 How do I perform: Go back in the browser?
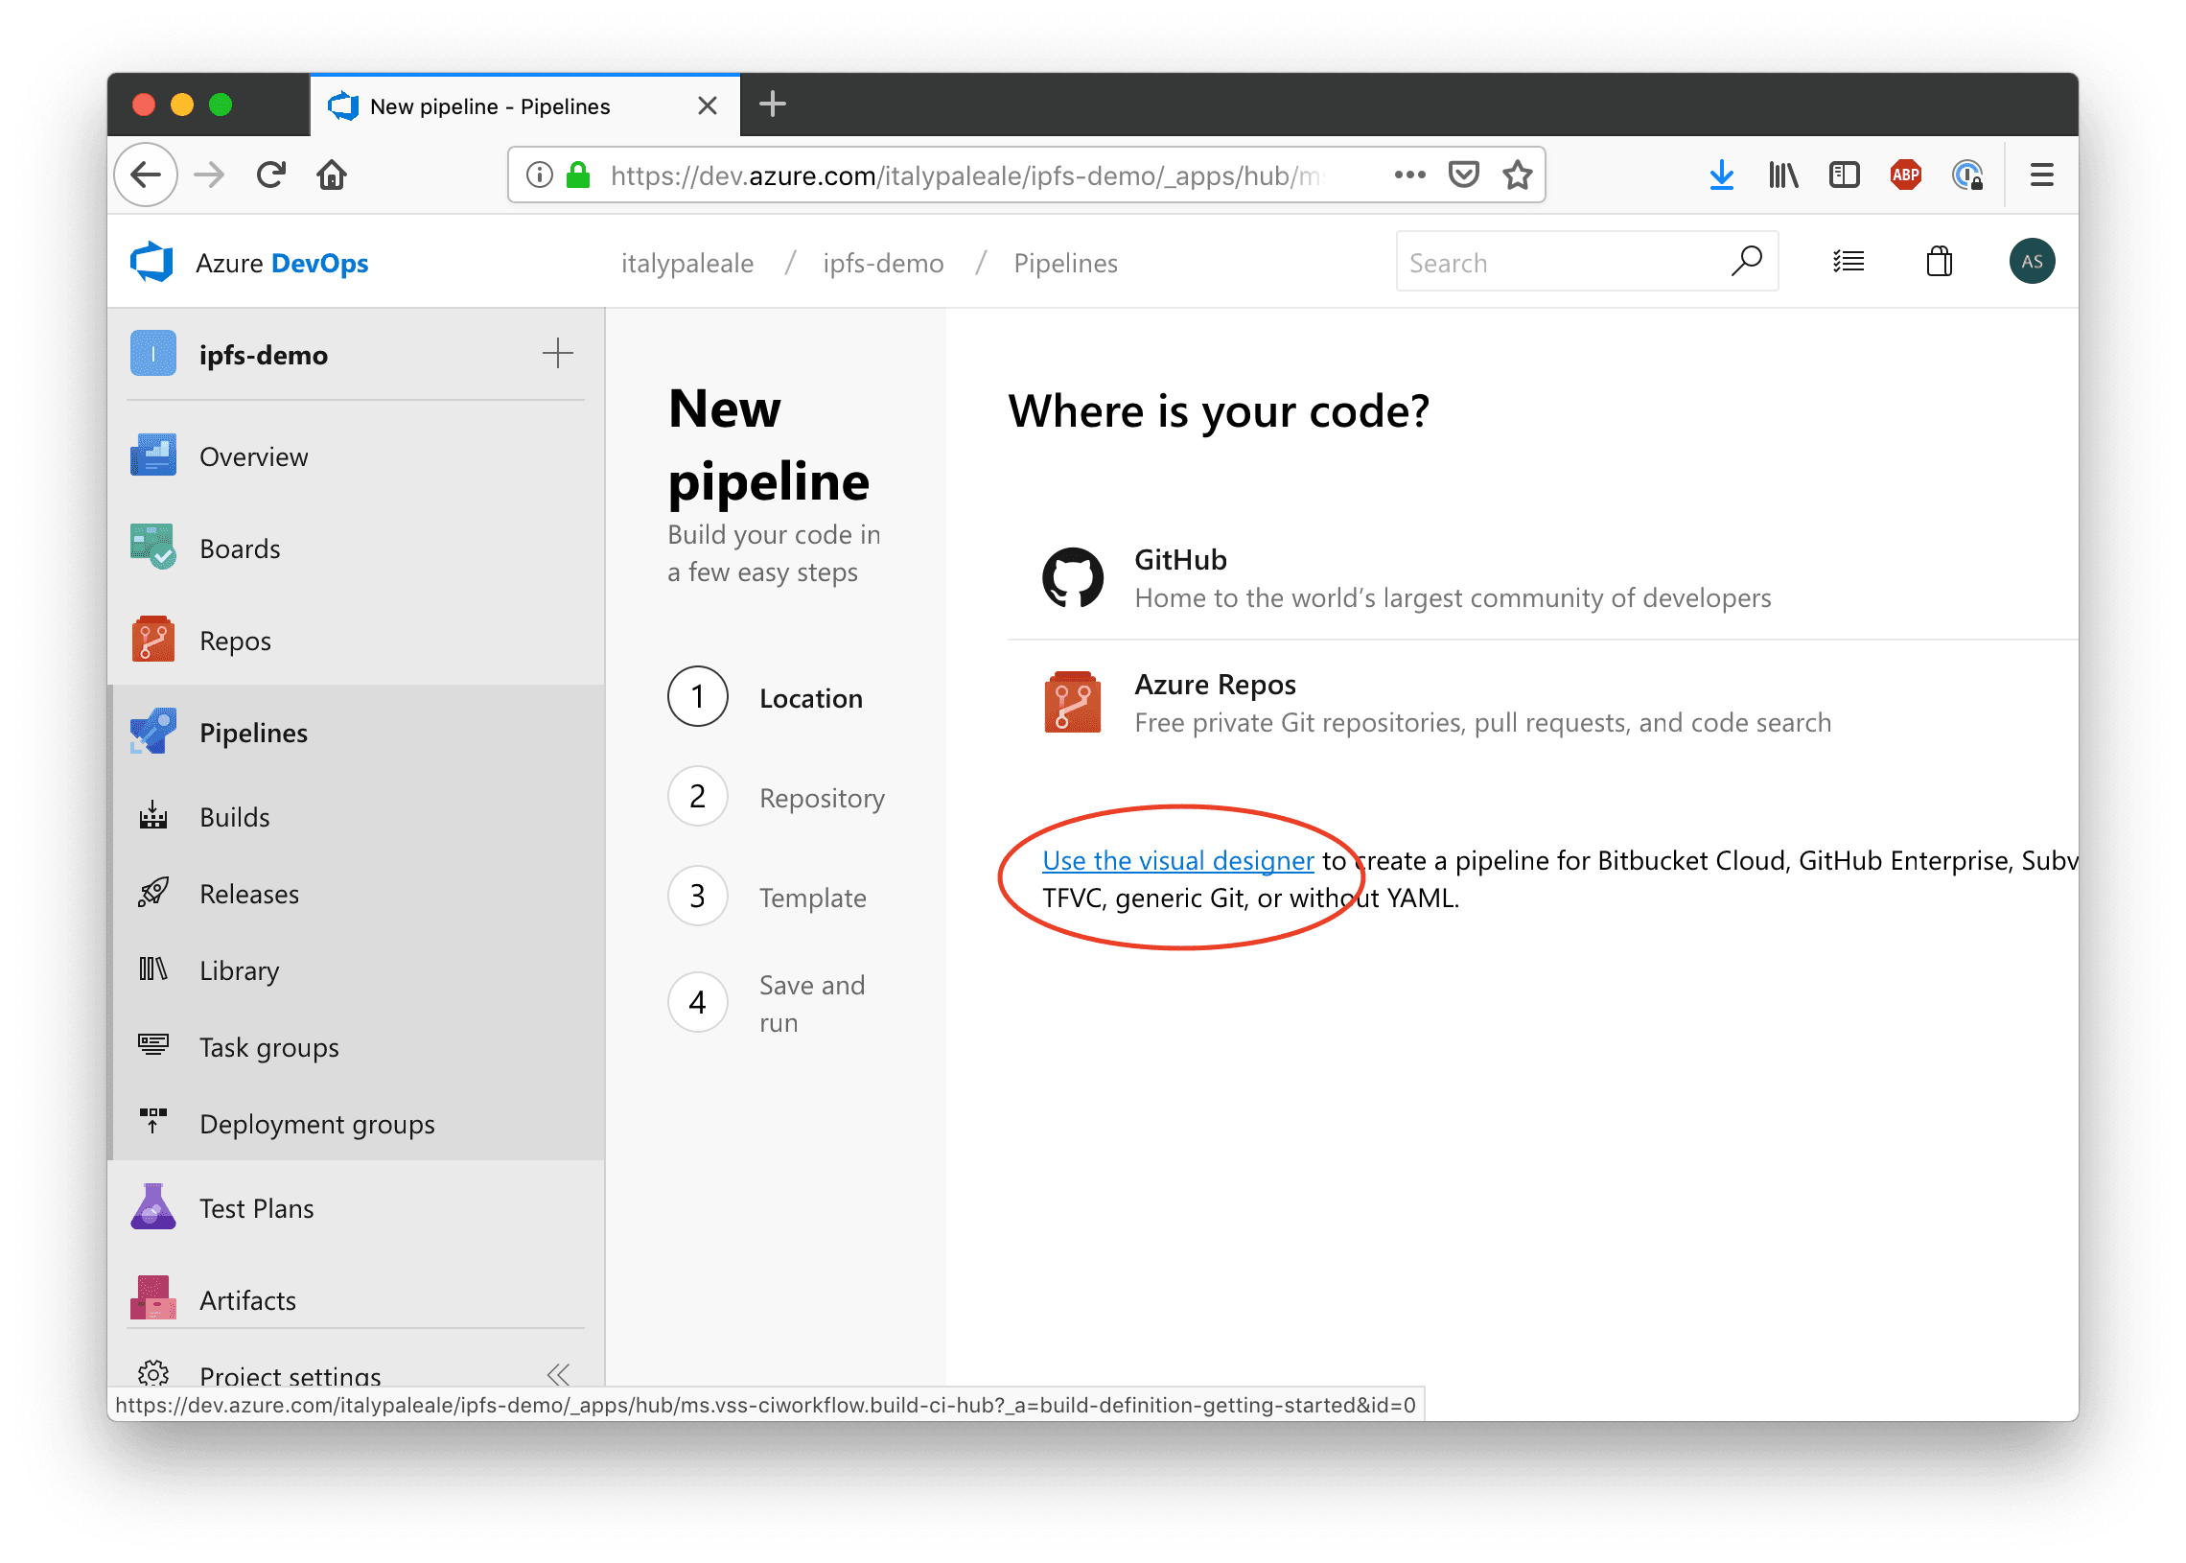point(147,175)
